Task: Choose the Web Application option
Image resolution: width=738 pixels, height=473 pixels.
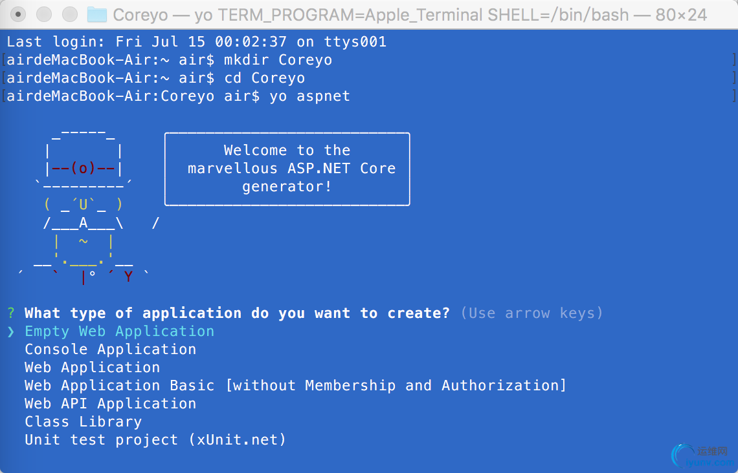Action: point(92,368)
